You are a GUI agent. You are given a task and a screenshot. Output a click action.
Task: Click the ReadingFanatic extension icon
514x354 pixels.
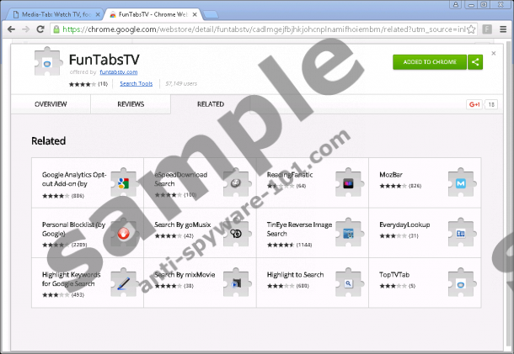[348, 182]
